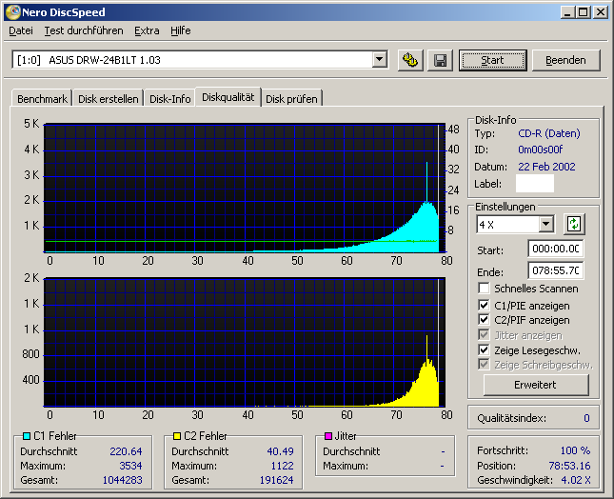Click C2 average value 40.49

point(281,451)
